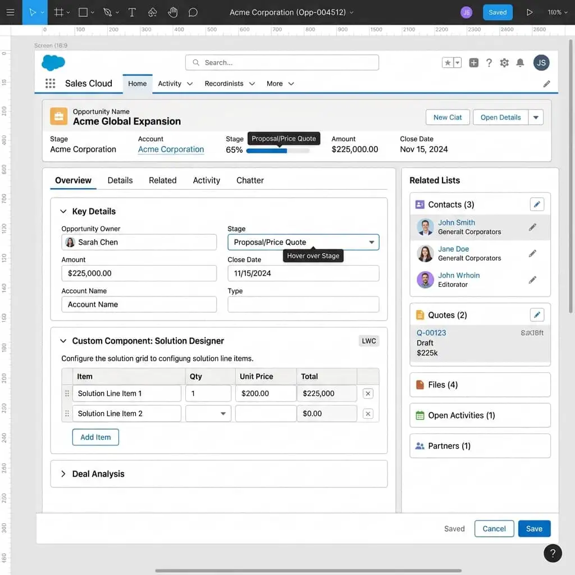Open the actions dropdown beside Open Details
575x575 pixels.
pyautogui.click(x=536, y=117)
